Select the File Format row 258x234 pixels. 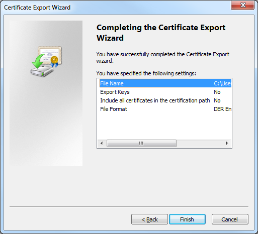165,109
